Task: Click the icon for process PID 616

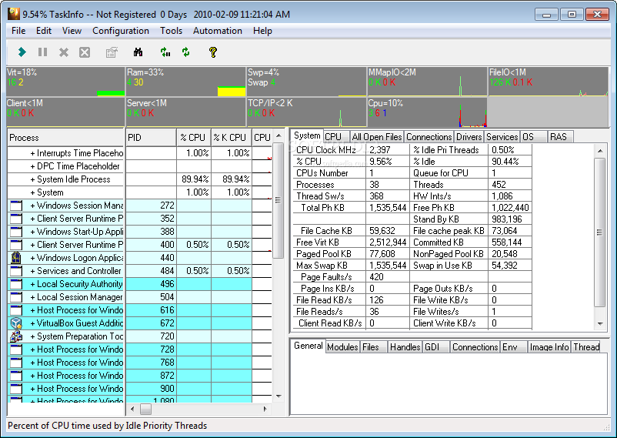Action: tap(16, 310)
